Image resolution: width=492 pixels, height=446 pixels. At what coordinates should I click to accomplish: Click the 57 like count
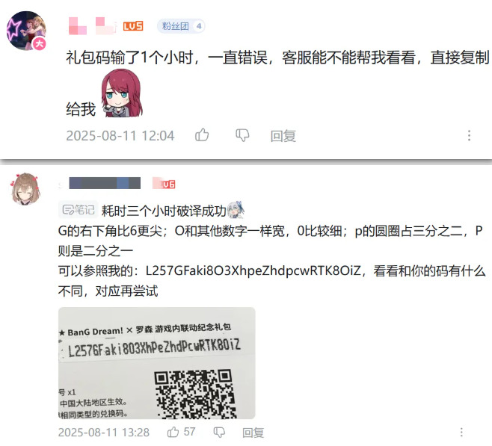(x=189, y=432)
